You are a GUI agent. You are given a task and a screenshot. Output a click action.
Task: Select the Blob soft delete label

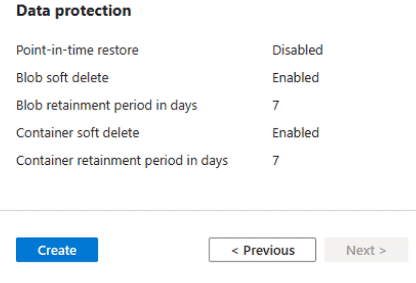tap(62, 78)
